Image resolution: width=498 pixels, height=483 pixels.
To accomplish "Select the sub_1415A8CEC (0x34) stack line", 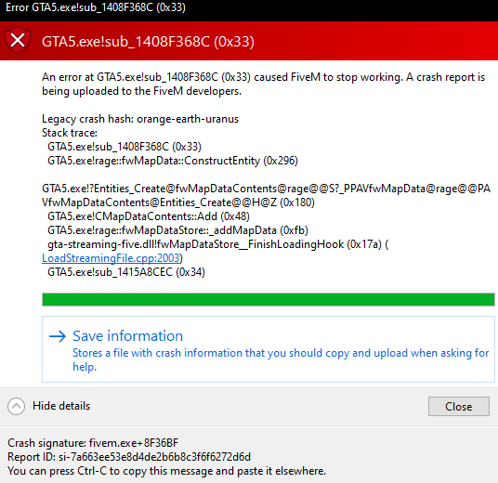I will 126,272.
